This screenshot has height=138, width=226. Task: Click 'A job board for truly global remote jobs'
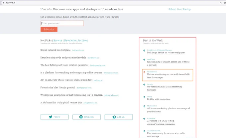[x=61, y=102]
